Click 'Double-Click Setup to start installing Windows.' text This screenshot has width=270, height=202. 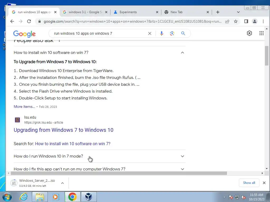click(63, 98)
